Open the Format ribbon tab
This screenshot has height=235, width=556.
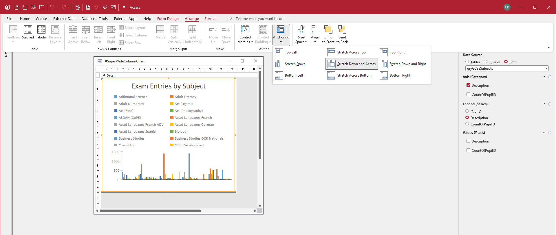[211, 19]
